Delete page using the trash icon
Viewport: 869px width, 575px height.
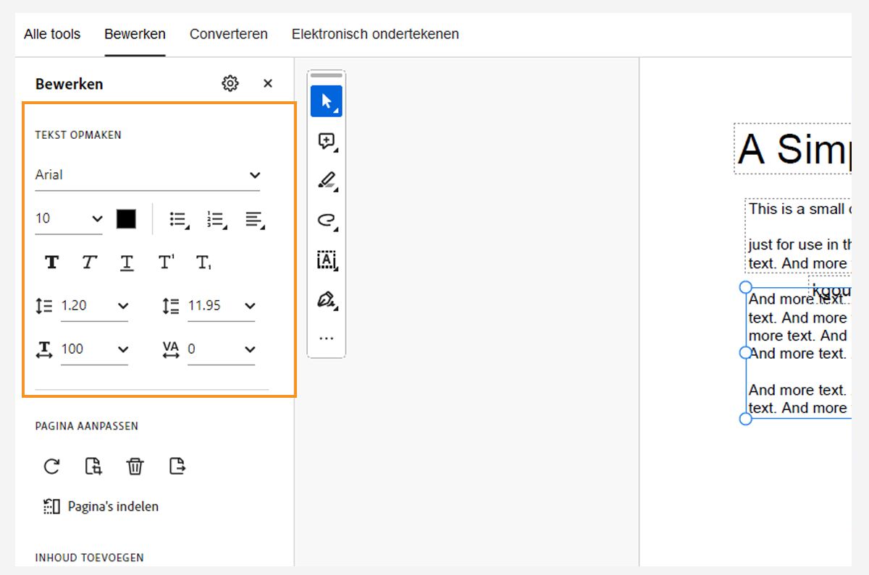(135, 467)
